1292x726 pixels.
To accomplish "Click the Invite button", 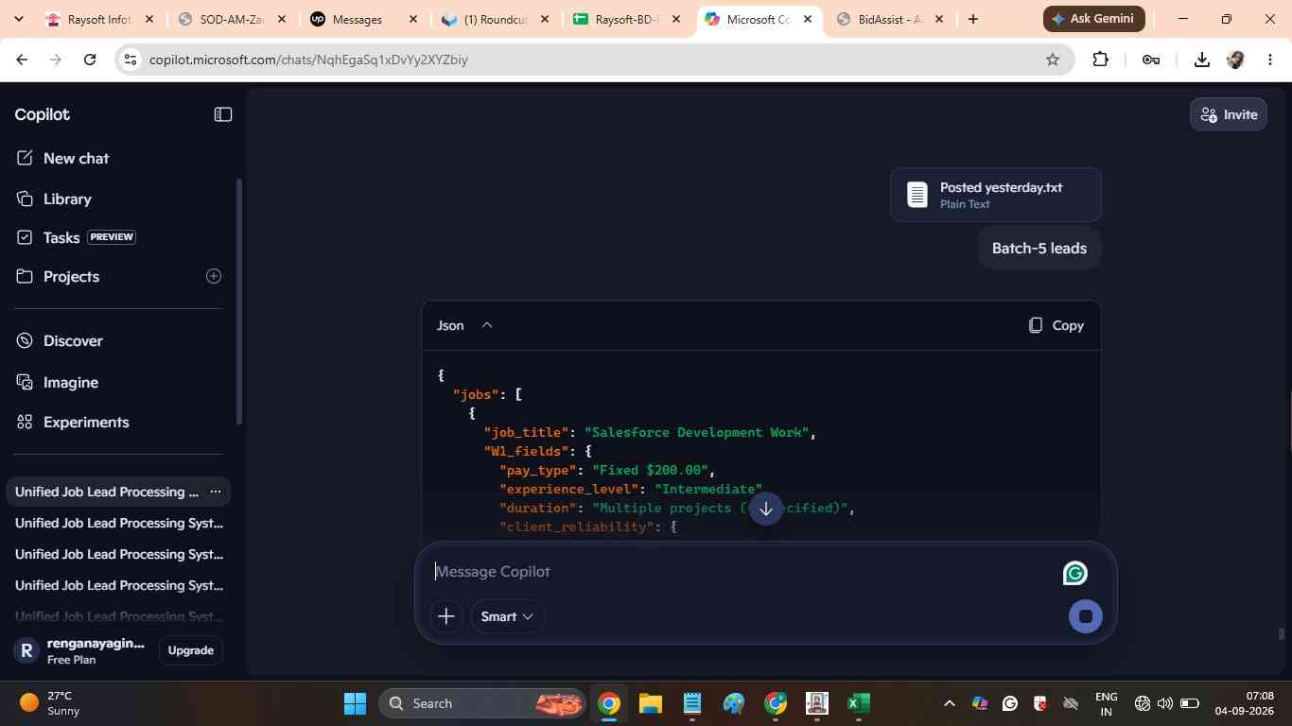I will tap(1229, 114).
